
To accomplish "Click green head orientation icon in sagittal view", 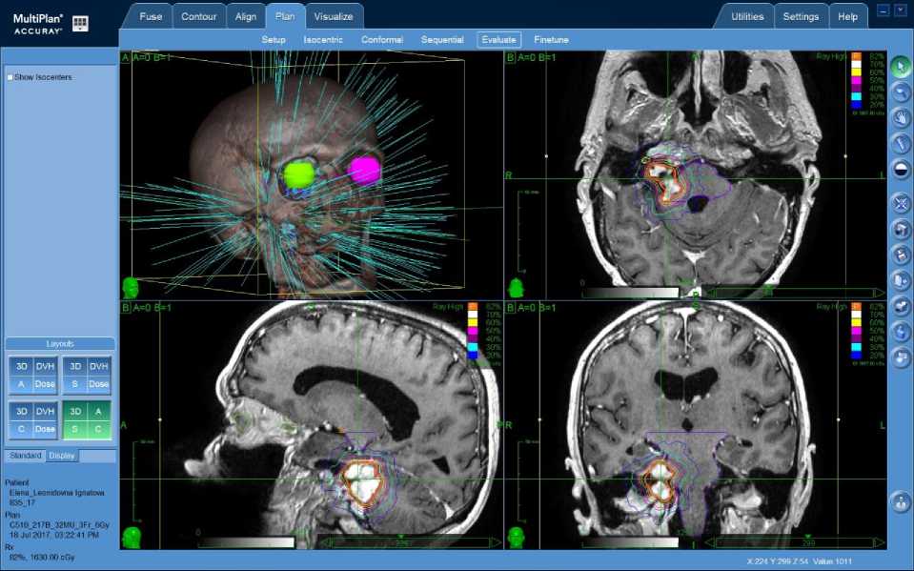I will (132, 538).
